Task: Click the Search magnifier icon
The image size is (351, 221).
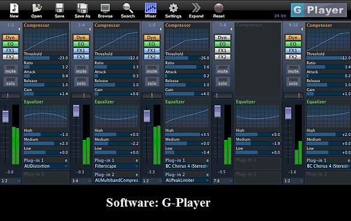Action: (x=128, y=8)
